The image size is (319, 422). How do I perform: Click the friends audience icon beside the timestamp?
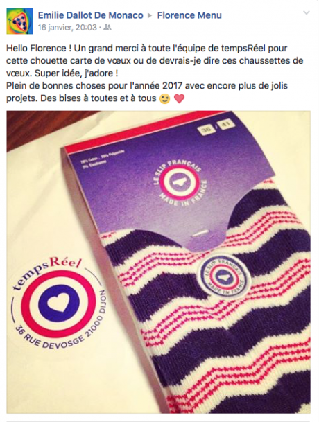pos(107,27)
